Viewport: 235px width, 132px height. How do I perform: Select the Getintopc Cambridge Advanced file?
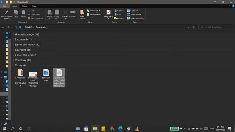point(59,78)
